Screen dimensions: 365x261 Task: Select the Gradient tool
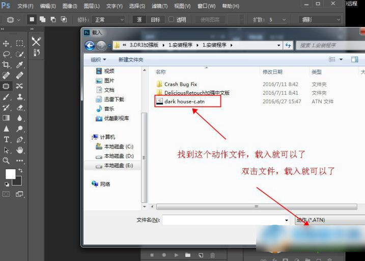coord(6,118)
